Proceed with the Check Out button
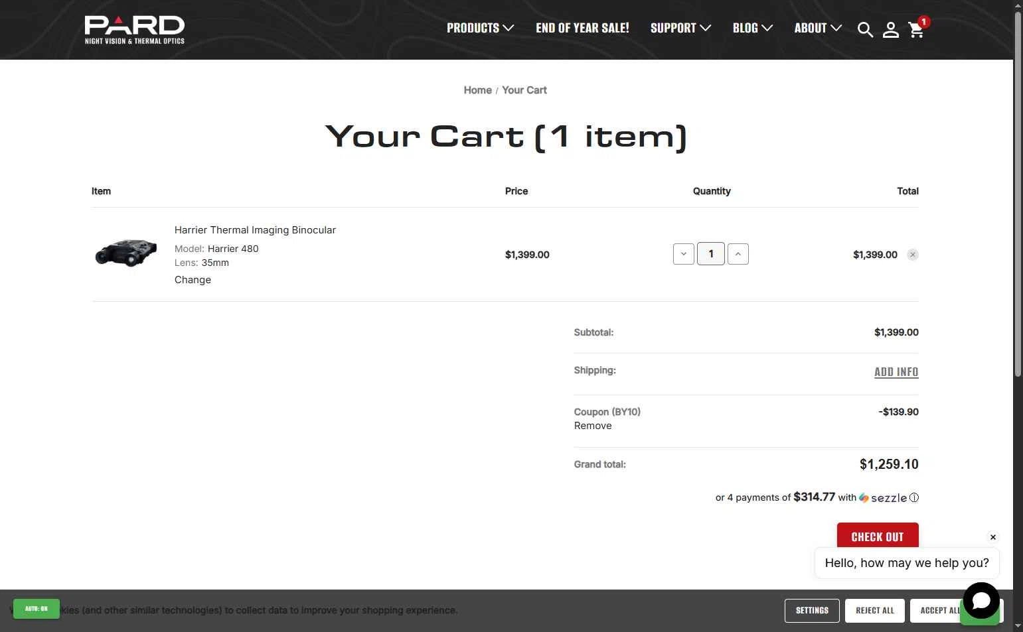1023x632 pixels. [x=878, y=536]
